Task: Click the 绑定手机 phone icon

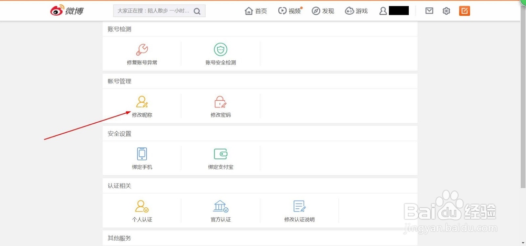Action: click(142, 154)
